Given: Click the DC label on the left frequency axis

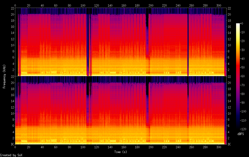Looking at the screenshot, I should tap(12, 144).
